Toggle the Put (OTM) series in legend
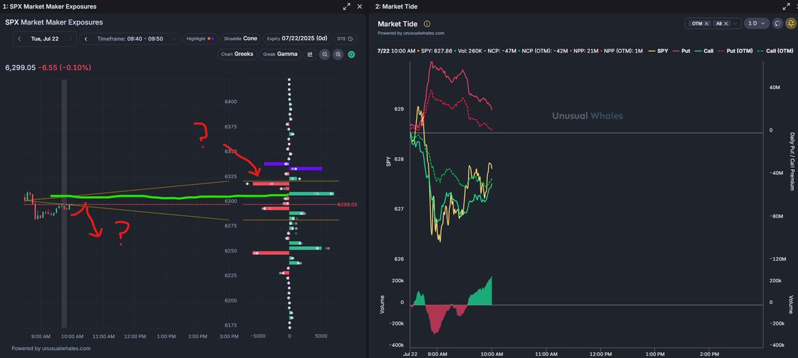The height and width of the screenshot is (358, 798). pyautogui.click(x=735, y=51)
